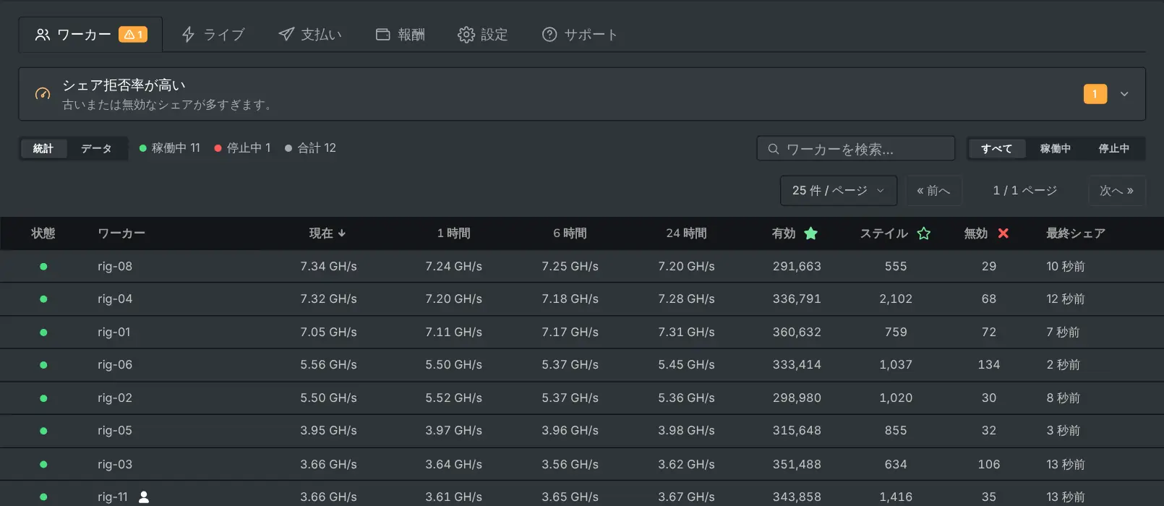
Task: Click the down arrow sort icon beside 現在
Action: (342, 233)
